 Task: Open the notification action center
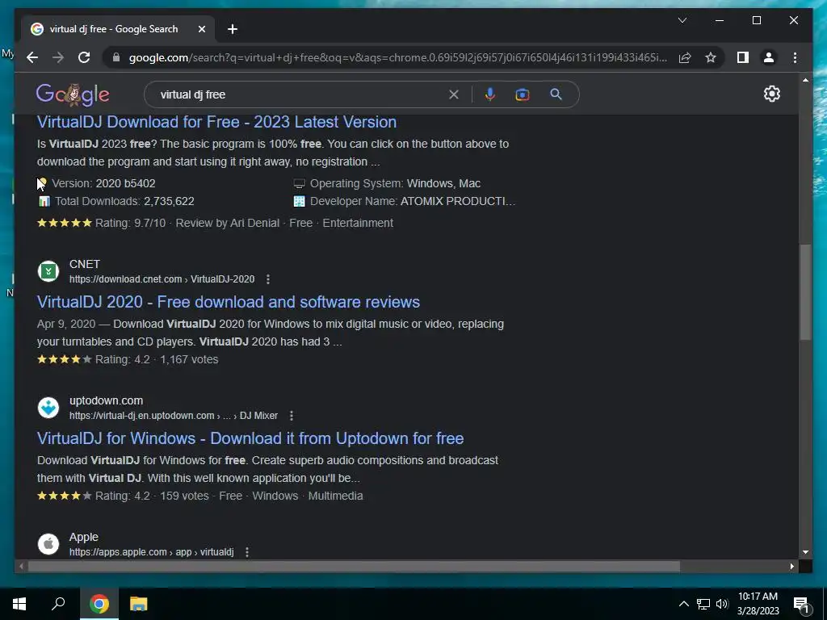click(802, 604)
